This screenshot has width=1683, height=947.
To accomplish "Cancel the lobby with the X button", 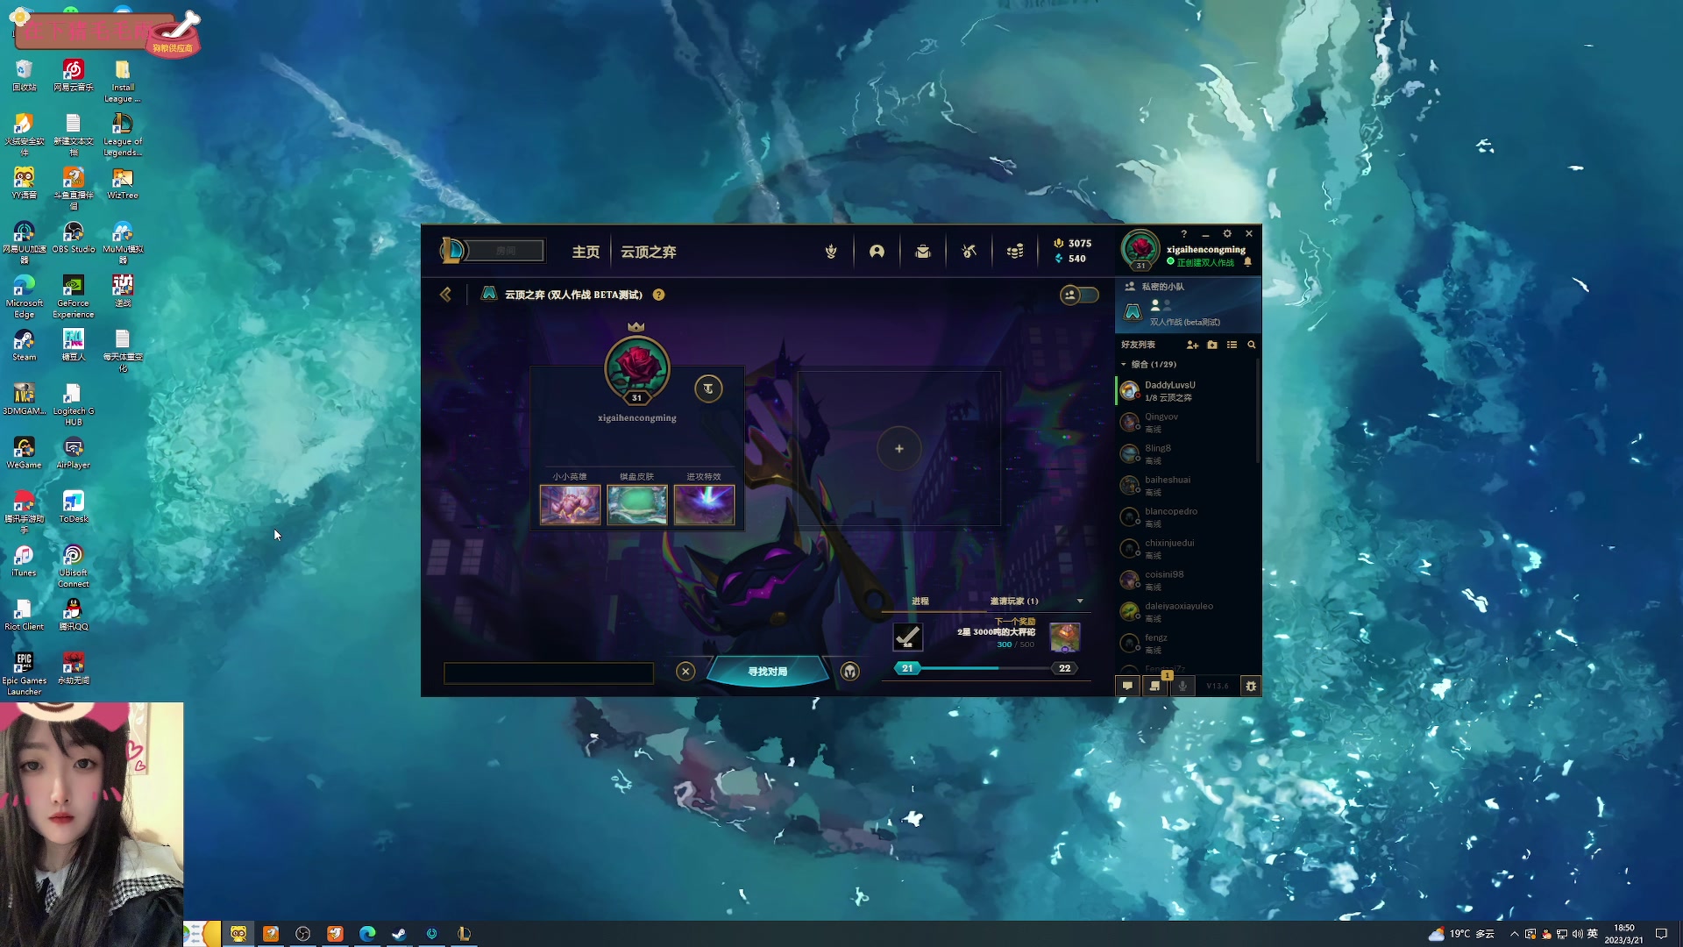I will click(685, 672).
